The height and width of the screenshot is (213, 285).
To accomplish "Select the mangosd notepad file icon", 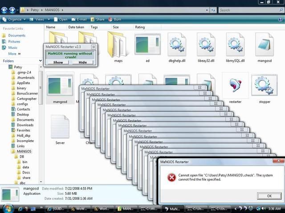I will click(x=265, y=44).
